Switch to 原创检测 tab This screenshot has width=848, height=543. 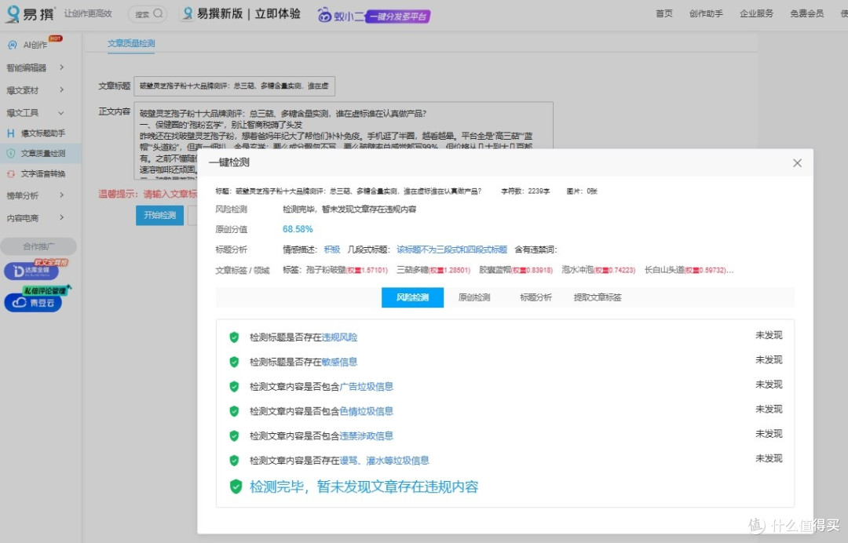click(473, 297)
